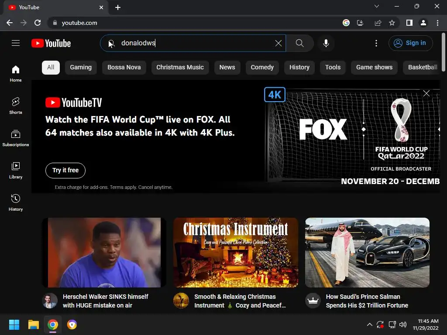Open Subscriptions from the sidebar

pos(16,138)
